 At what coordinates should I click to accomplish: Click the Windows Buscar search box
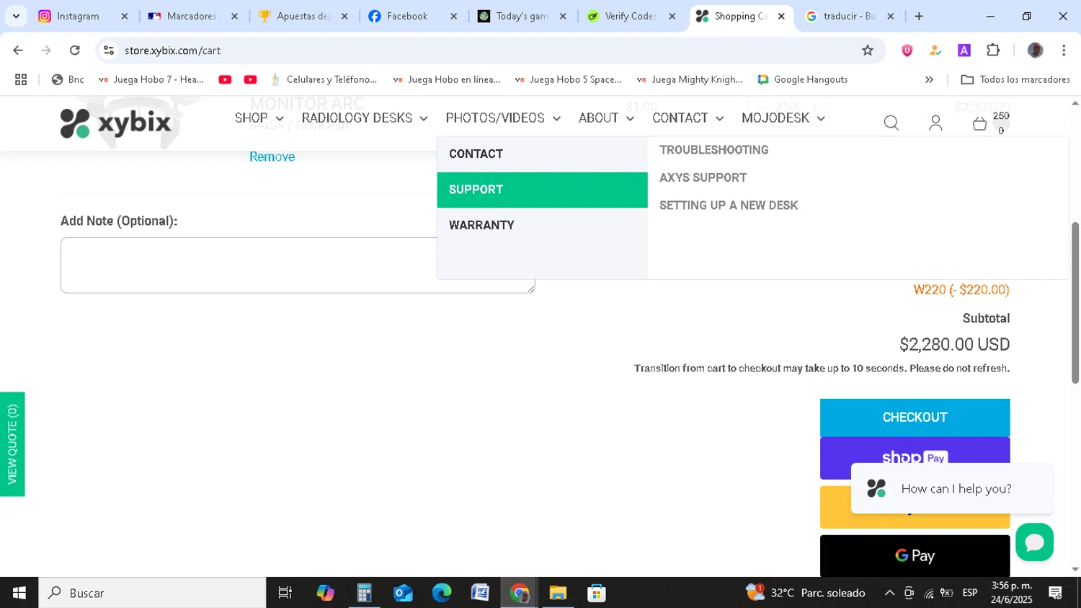coord(152,593)
